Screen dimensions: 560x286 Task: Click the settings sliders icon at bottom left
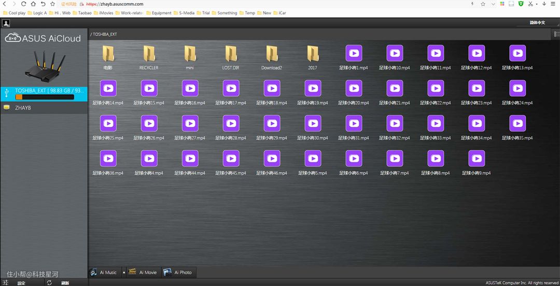click(x=6, y=283)
